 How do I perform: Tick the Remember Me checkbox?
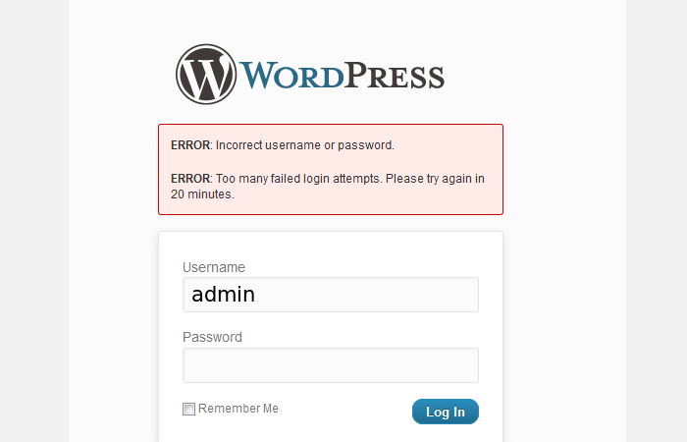point(188,410)
